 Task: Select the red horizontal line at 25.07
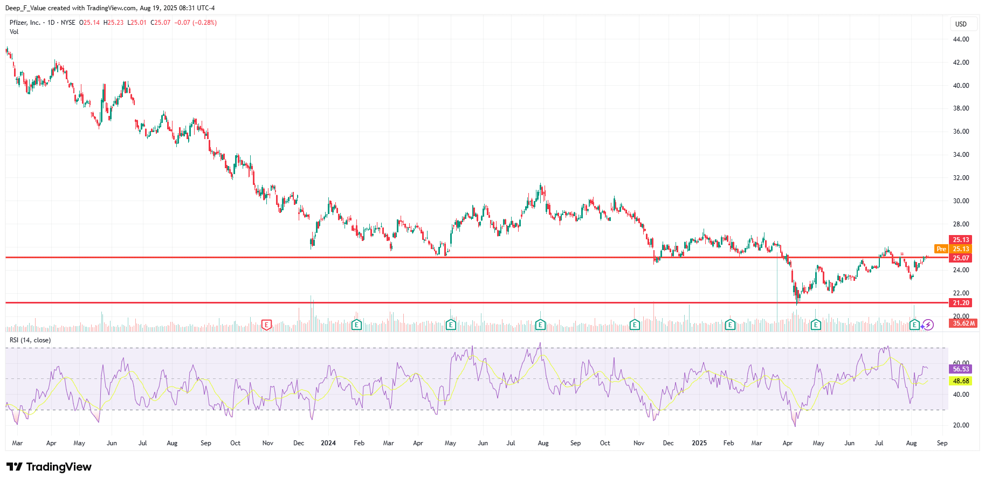point(477,258)
